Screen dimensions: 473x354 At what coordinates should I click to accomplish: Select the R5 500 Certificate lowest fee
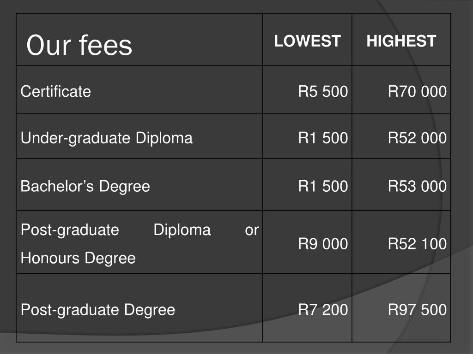pyautogui.click(x=323, y=91)
